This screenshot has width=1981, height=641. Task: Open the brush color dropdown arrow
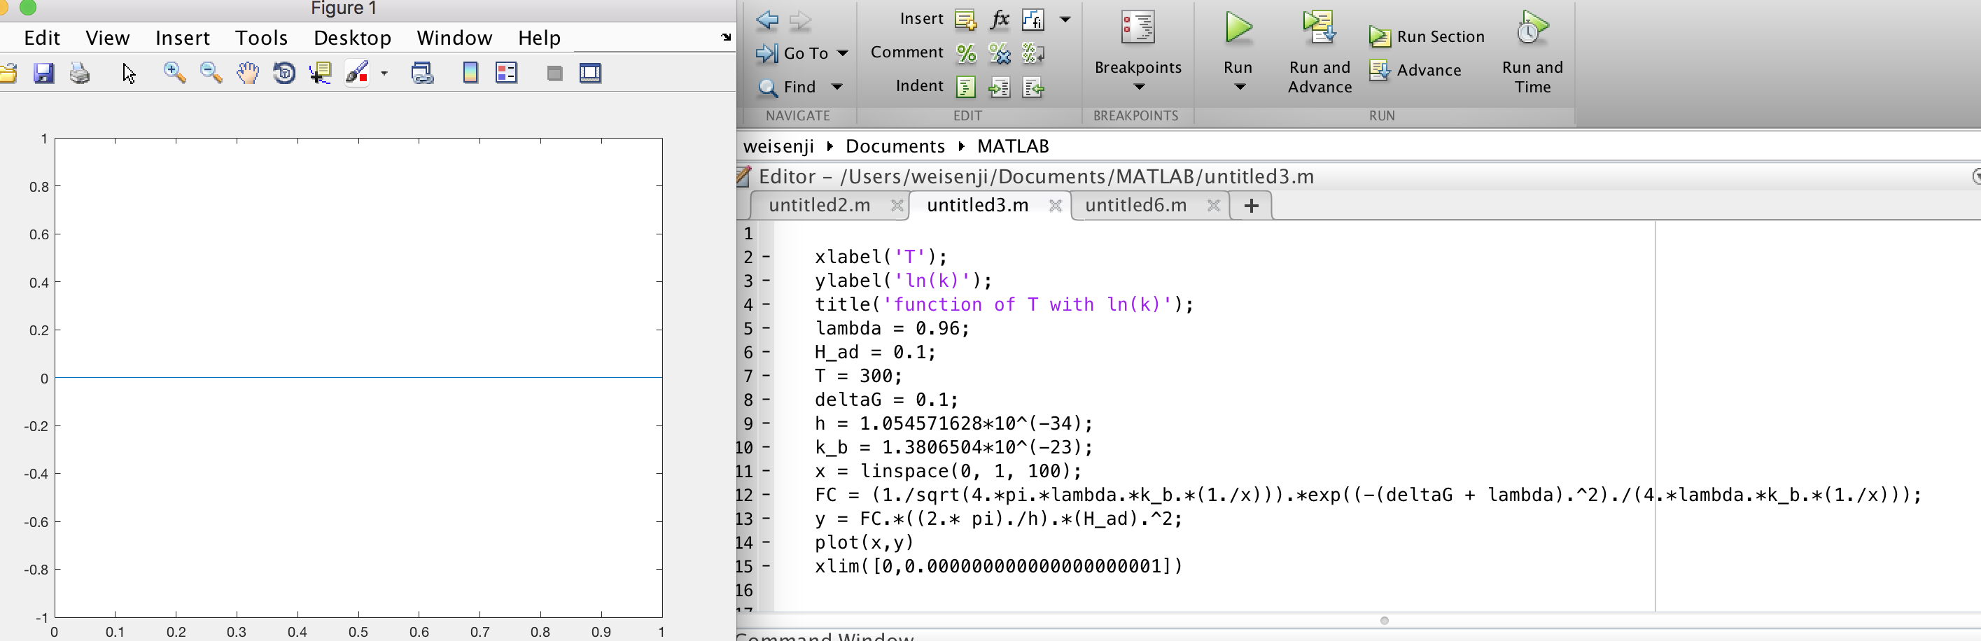point(384,73)
